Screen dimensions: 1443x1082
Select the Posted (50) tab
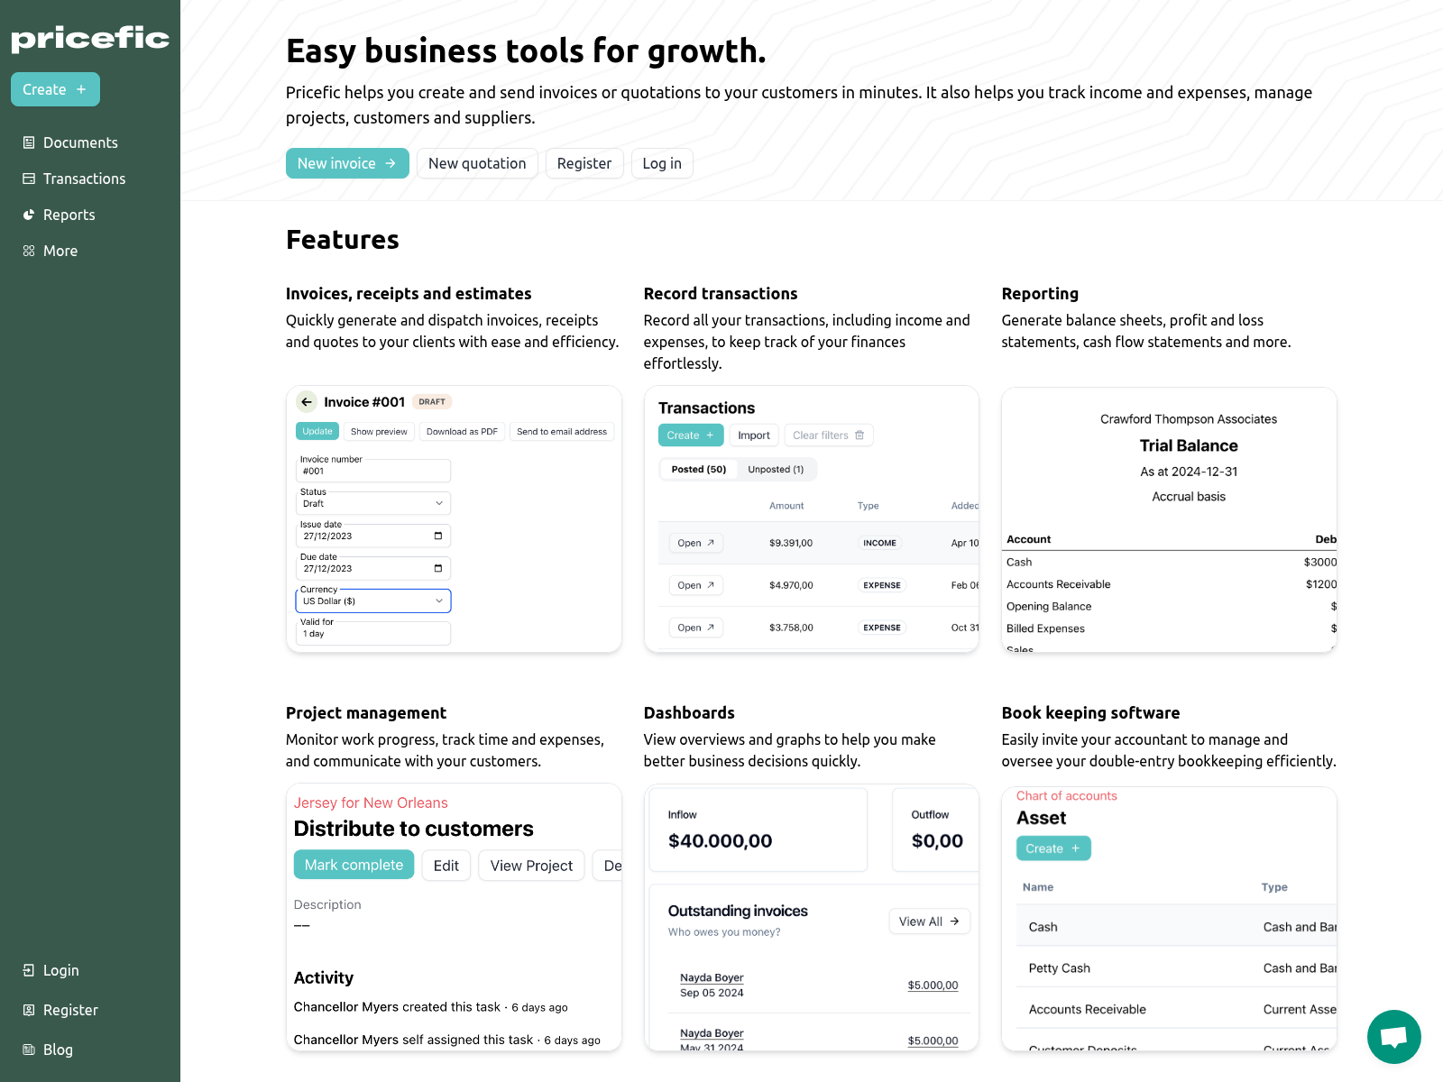point(697,469)
